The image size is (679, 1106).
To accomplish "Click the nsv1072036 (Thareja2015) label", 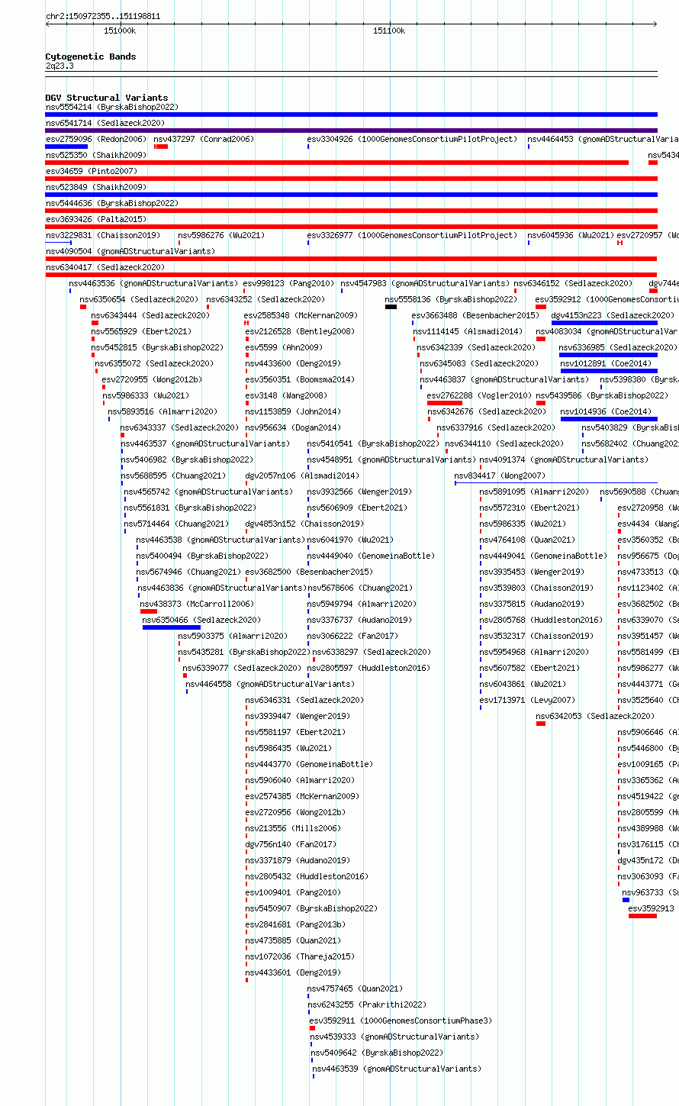I will 300,957.
